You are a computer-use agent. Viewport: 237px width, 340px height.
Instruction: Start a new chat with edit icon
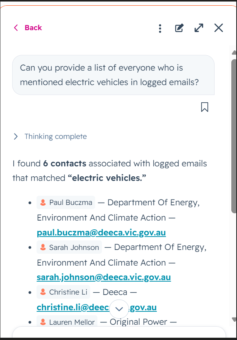(x=179, y=28)
